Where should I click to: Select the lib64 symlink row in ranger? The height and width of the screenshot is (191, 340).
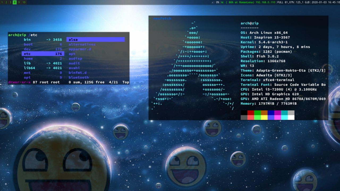click(x=43, y=68)
